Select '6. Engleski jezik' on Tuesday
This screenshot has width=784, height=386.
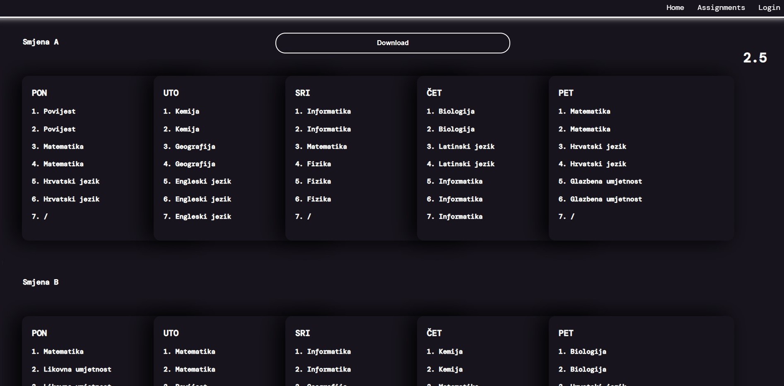click(198, 199)
